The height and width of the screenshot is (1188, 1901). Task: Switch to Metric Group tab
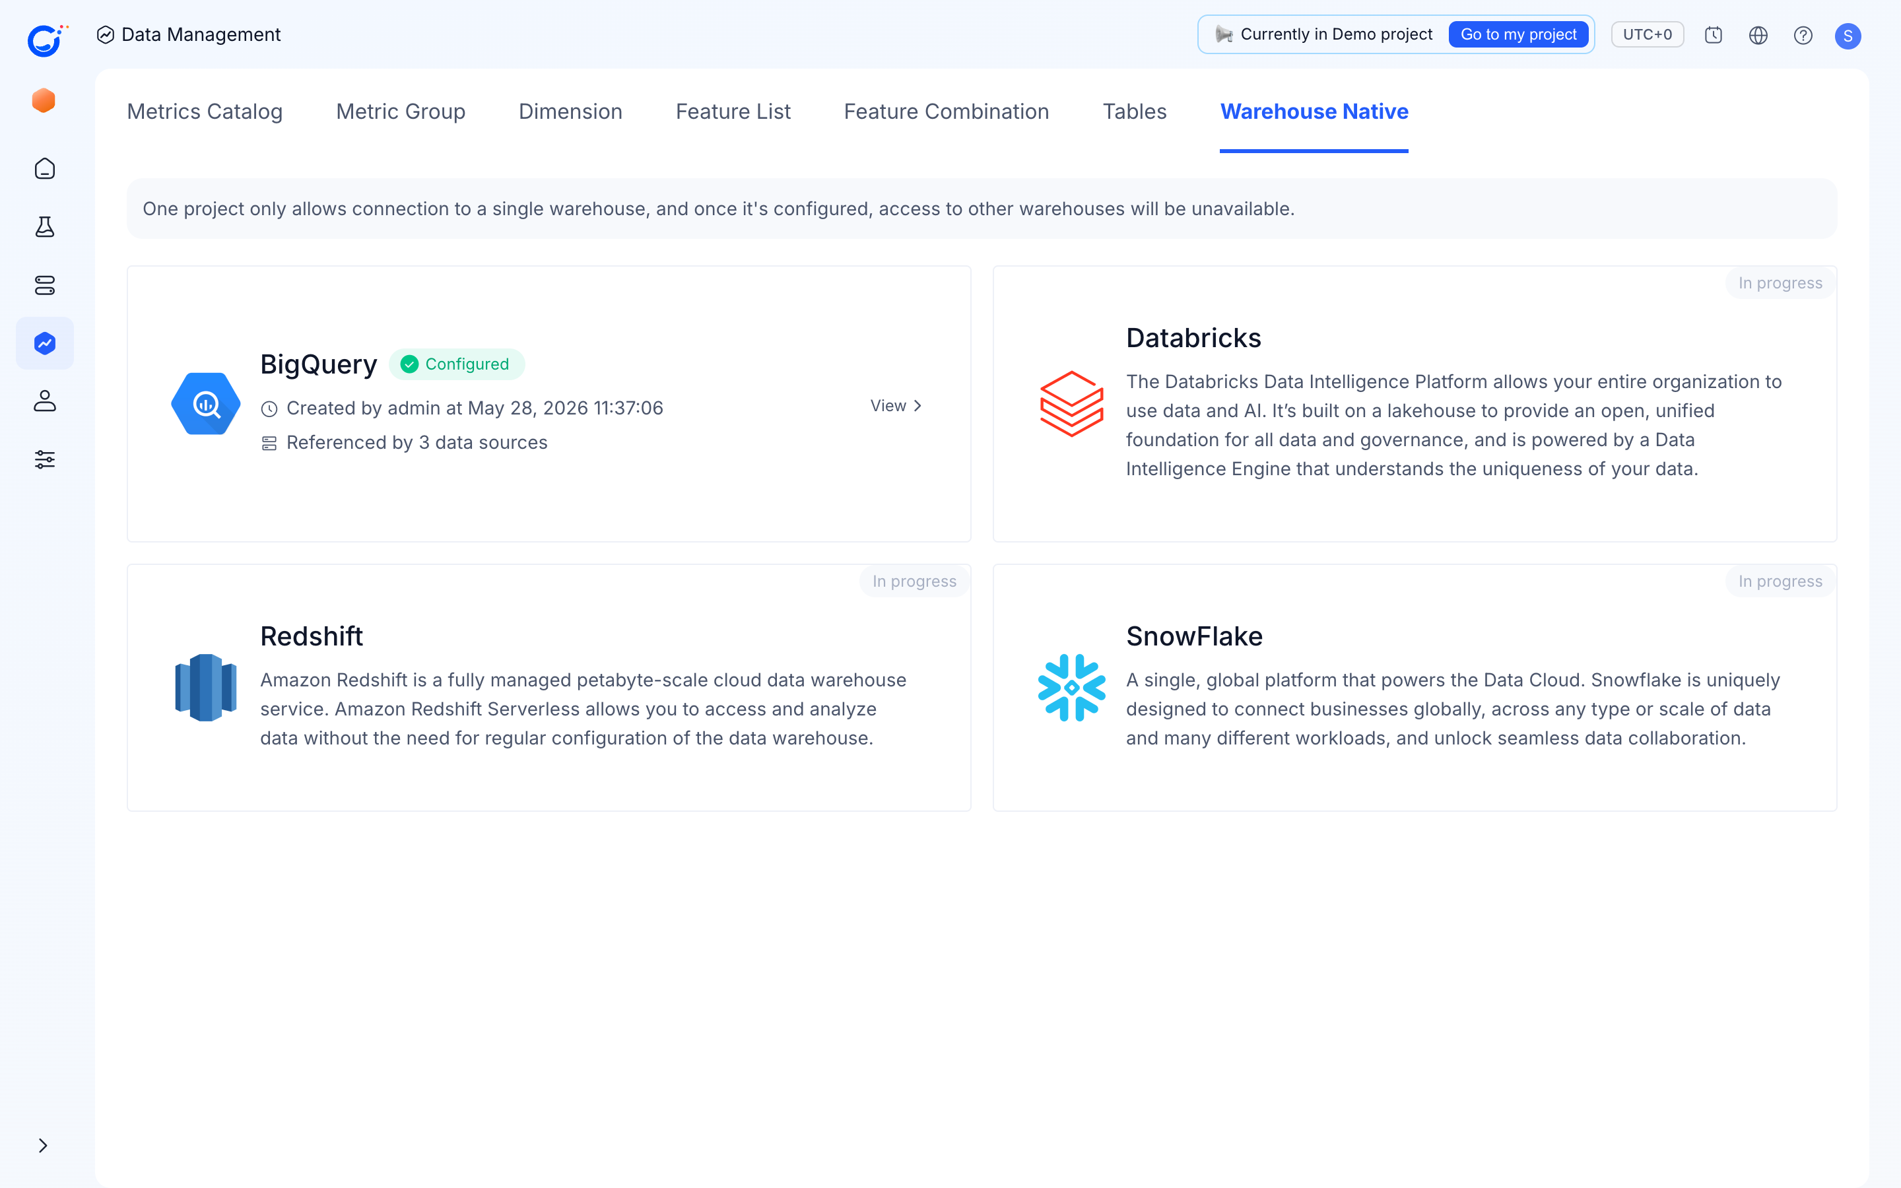click(401, 112)
